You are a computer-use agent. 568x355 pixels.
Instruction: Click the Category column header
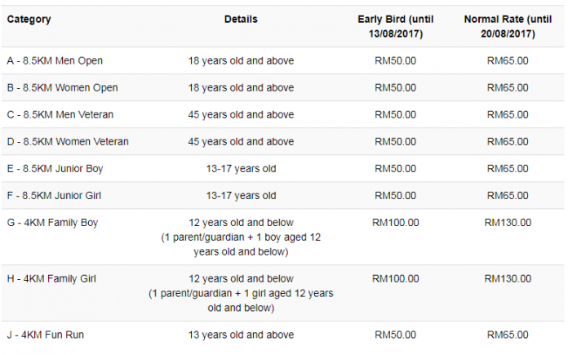click(29, 20)
